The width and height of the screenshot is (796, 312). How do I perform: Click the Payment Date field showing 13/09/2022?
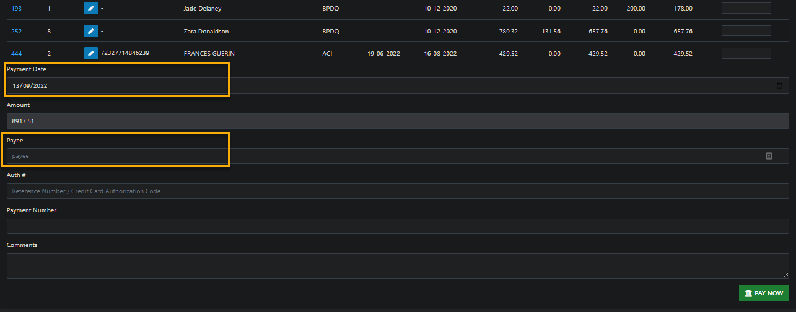(372, 86)
